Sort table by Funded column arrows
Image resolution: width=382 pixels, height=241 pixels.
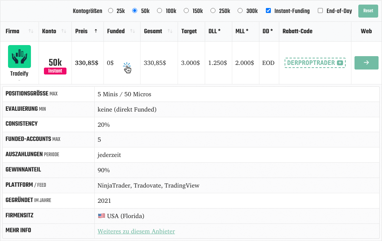133,31
